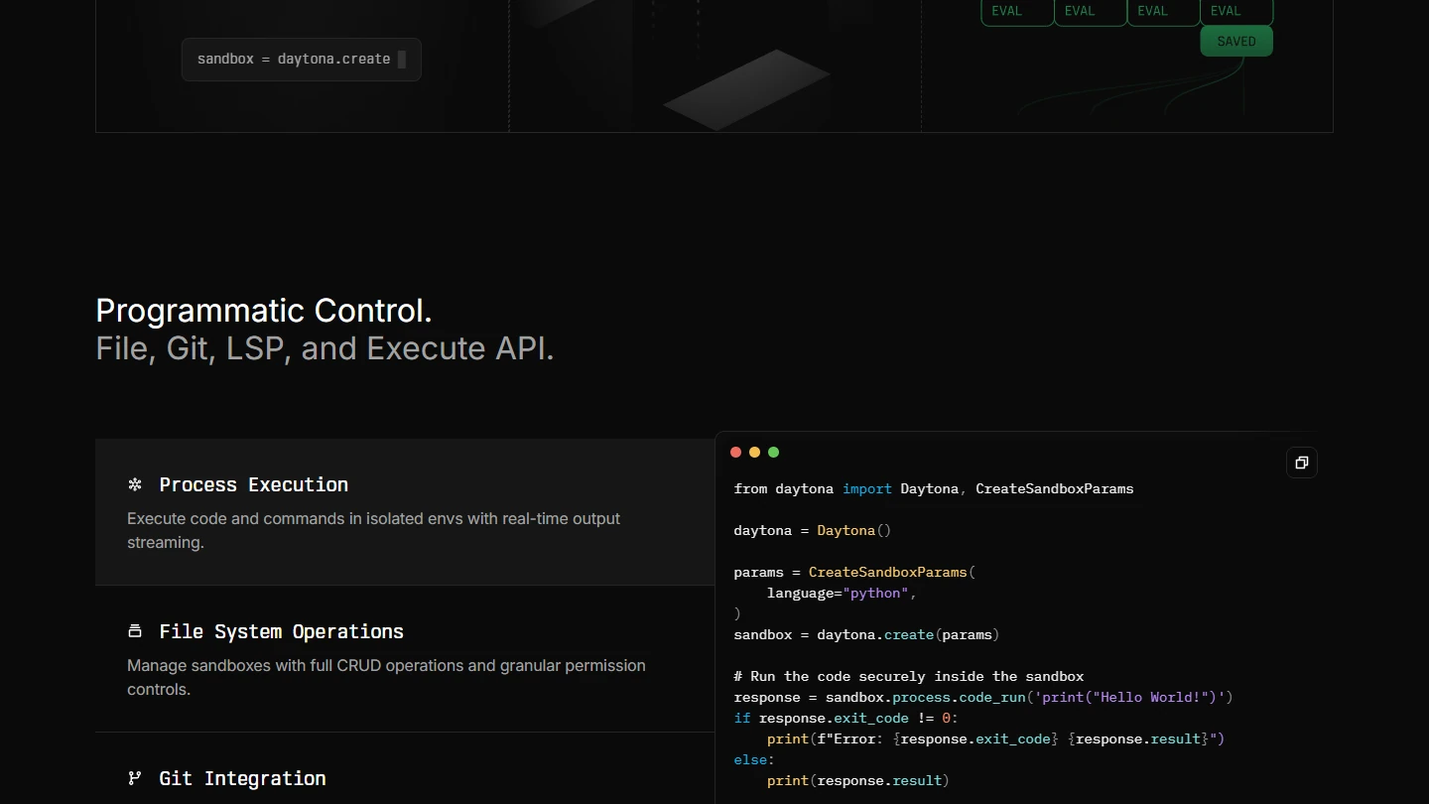Click the yellow dot in code window
This screenshot has height=804, width=1429.
(x=754, y=453)
